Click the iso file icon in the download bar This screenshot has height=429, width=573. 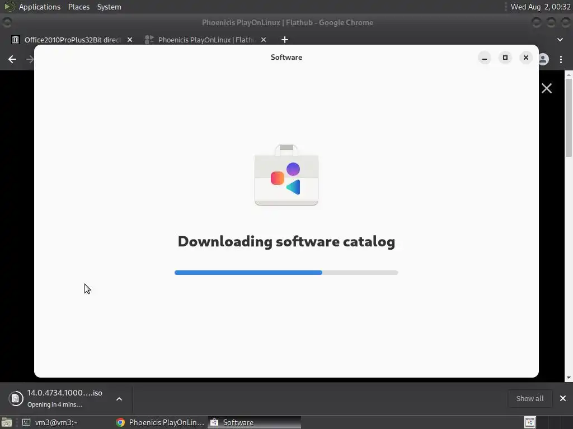coord(16,398)
